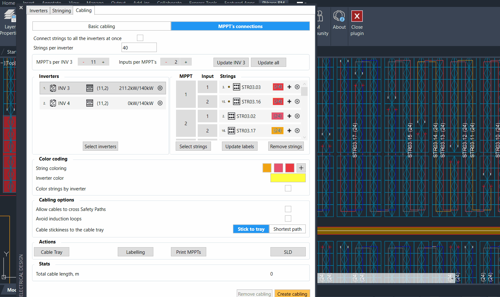Remove INV 3 using its circled X icon
Screen dimensions: 500x297
(160, 88)
